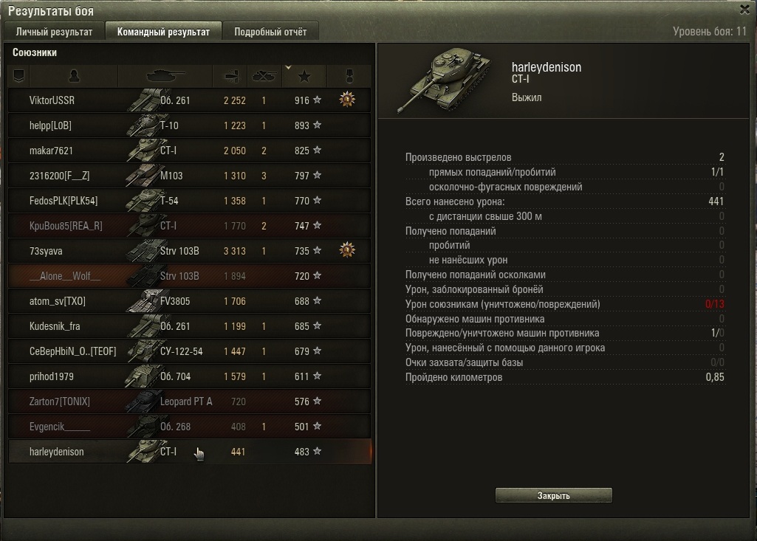This screenshot has height=541, width=757.
Task: Open the Подробный отчёт tab
Action: coord(270,32)
